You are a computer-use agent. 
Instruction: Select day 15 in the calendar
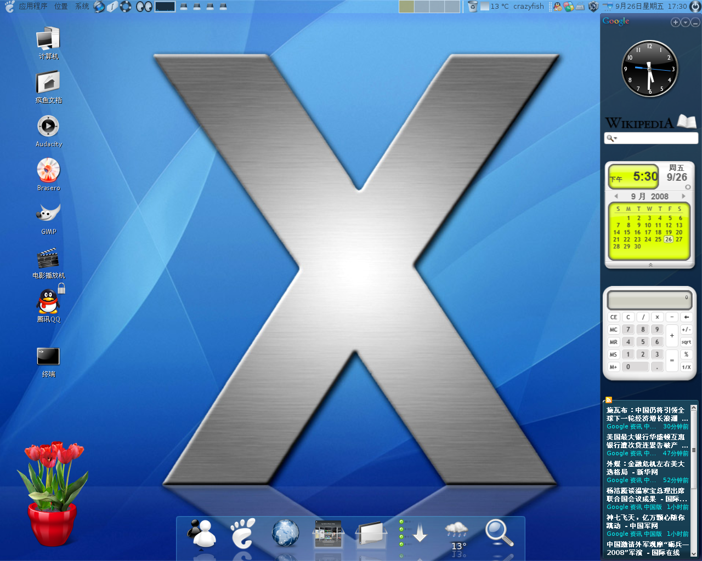[627, 232]
